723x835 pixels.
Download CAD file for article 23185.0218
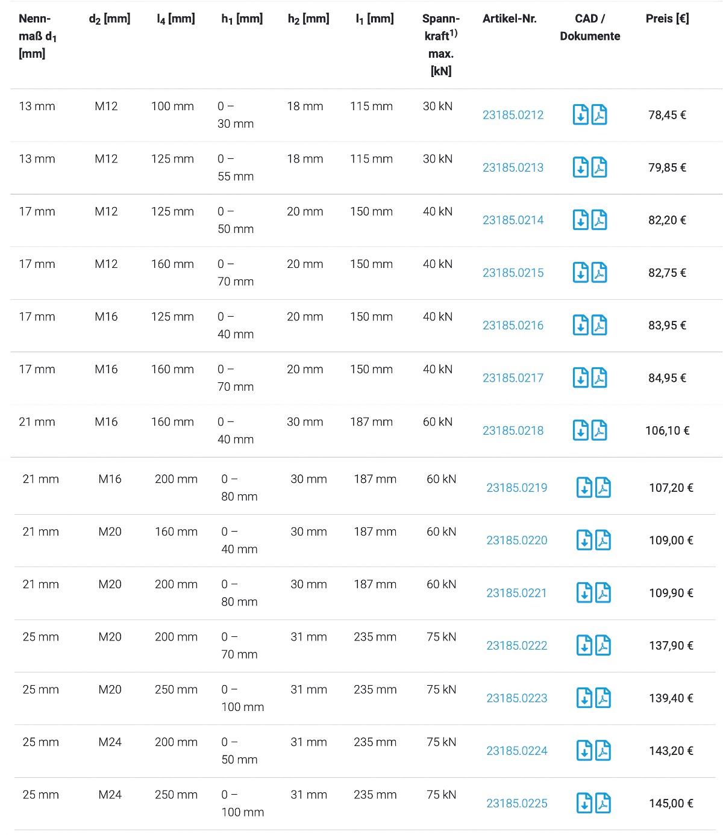pyautogui.click(x=580, y=430)
